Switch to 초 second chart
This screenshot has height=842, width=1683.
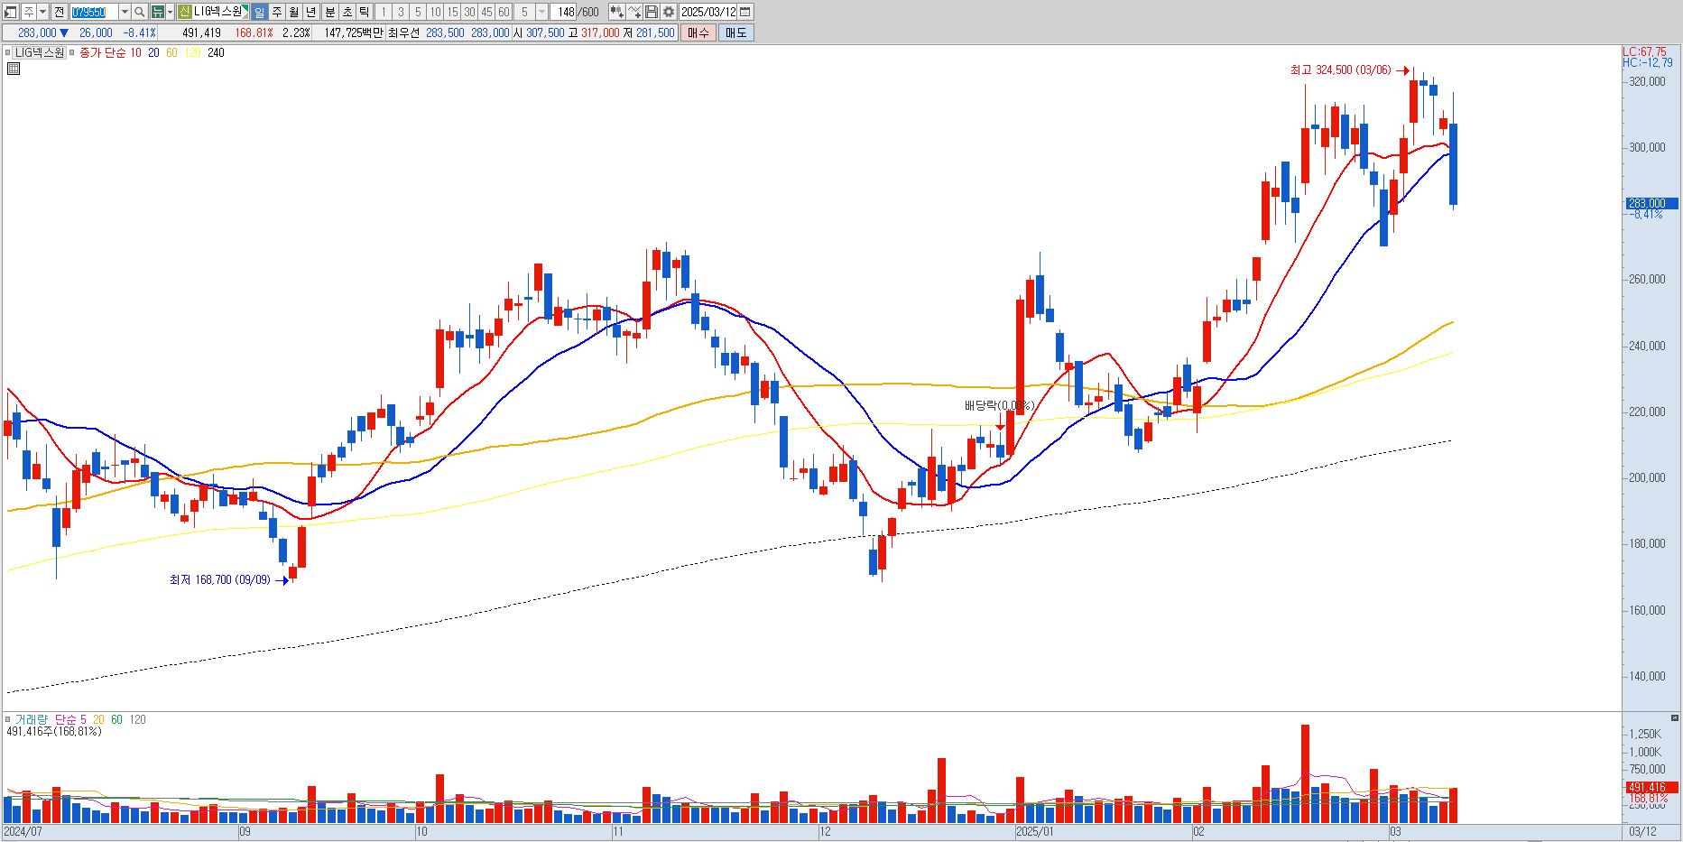[x=347, y=12]
